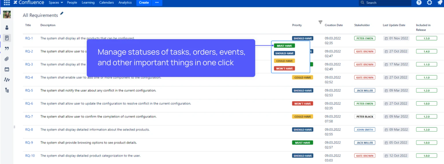Image resolution: width=444 pixels, height=164 pixels.
Task: Open the Calendars icon in the sidebar
Action: [x=7, y=69]
